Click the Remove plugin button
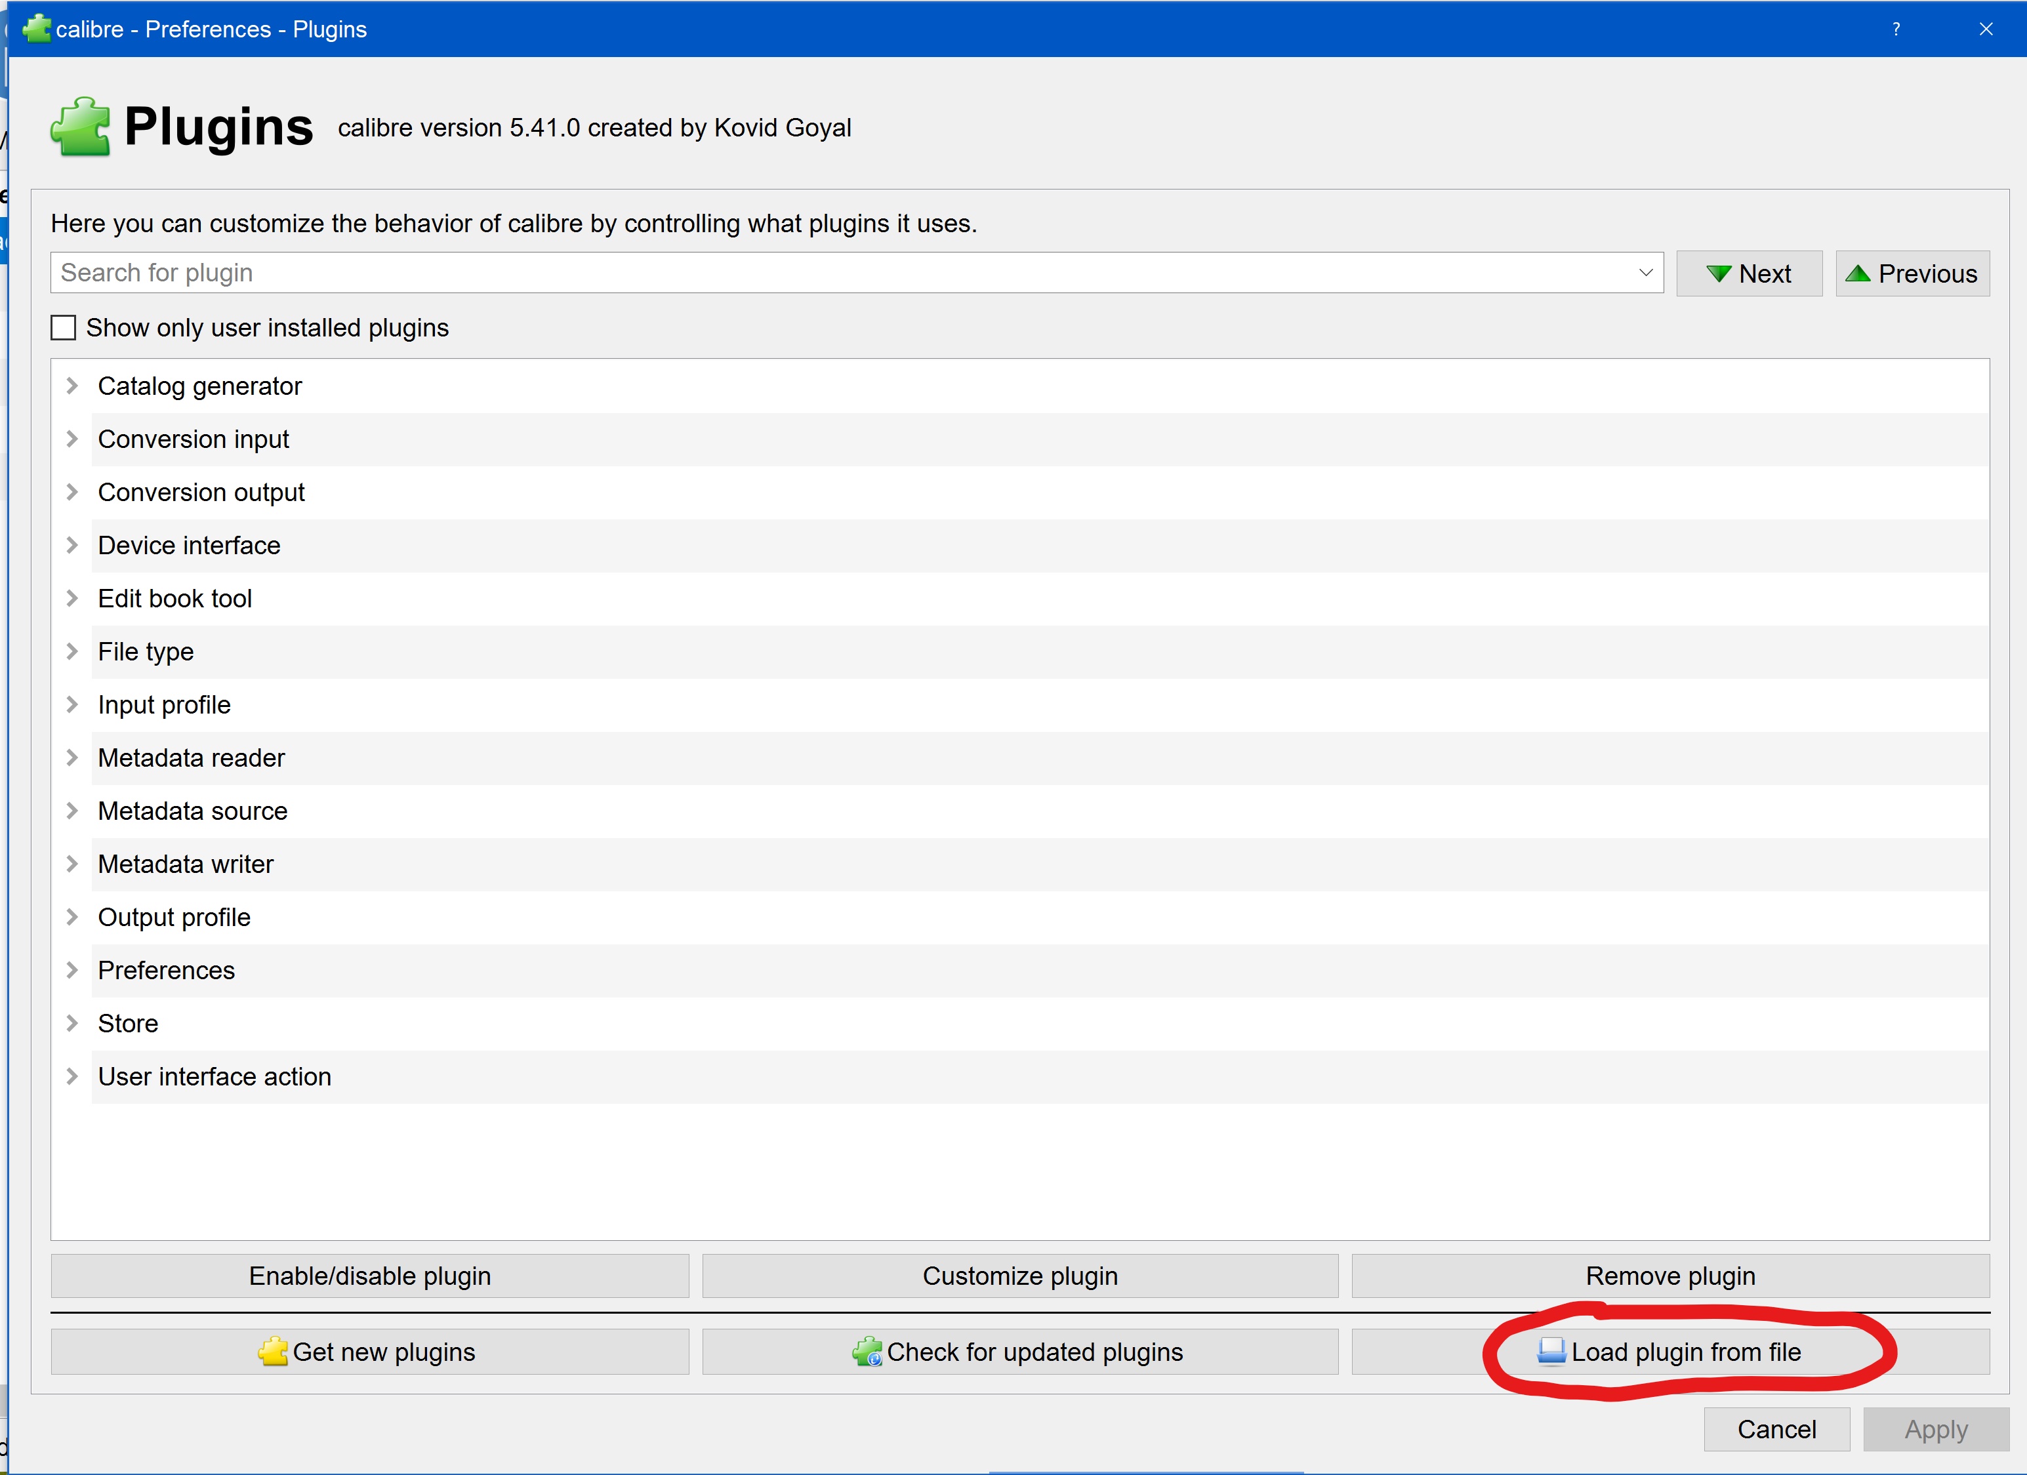2027x1475 pixels. [1669, 1276]
